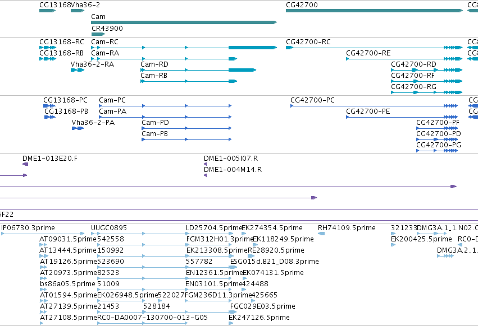Select the CG42700-RD transcript label
Screen dimensions: 478x326
click(413, 64)
